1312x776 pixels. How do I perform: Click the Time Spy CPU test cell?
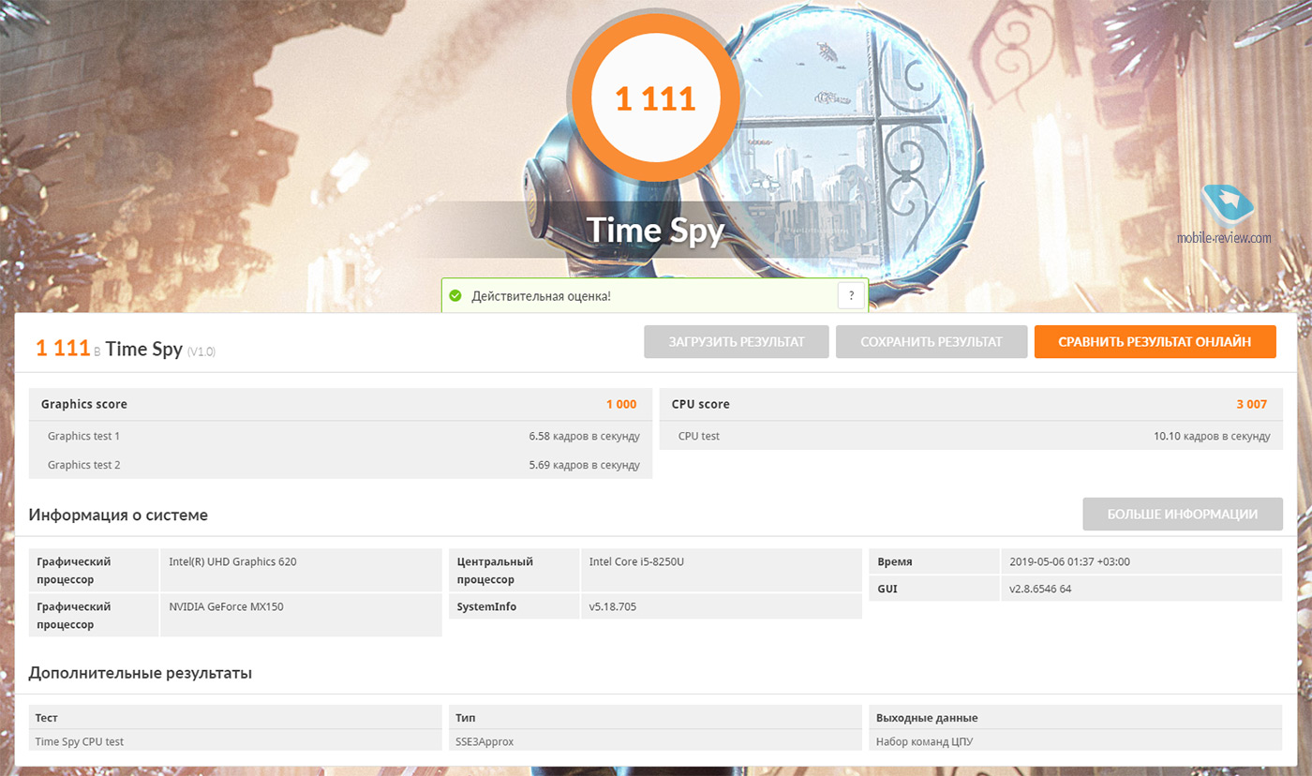pyautogui.click(x=235, y=740)
